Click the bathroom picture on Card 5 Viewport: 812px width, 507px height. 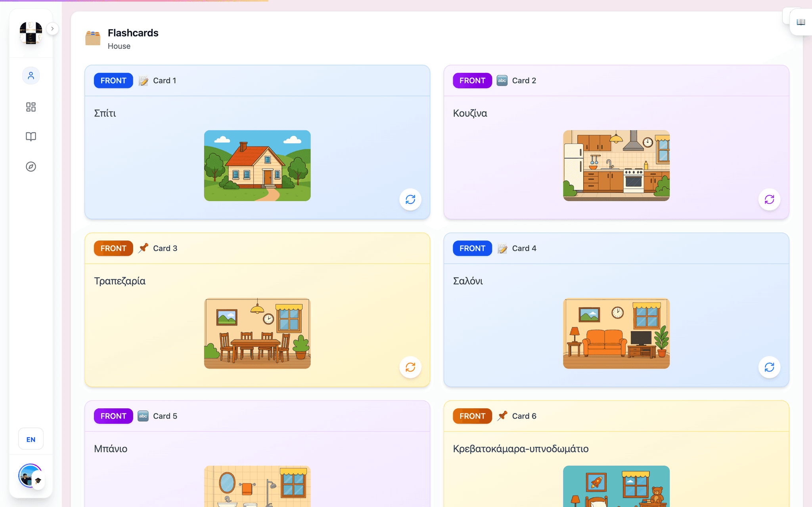coord(257,486)
